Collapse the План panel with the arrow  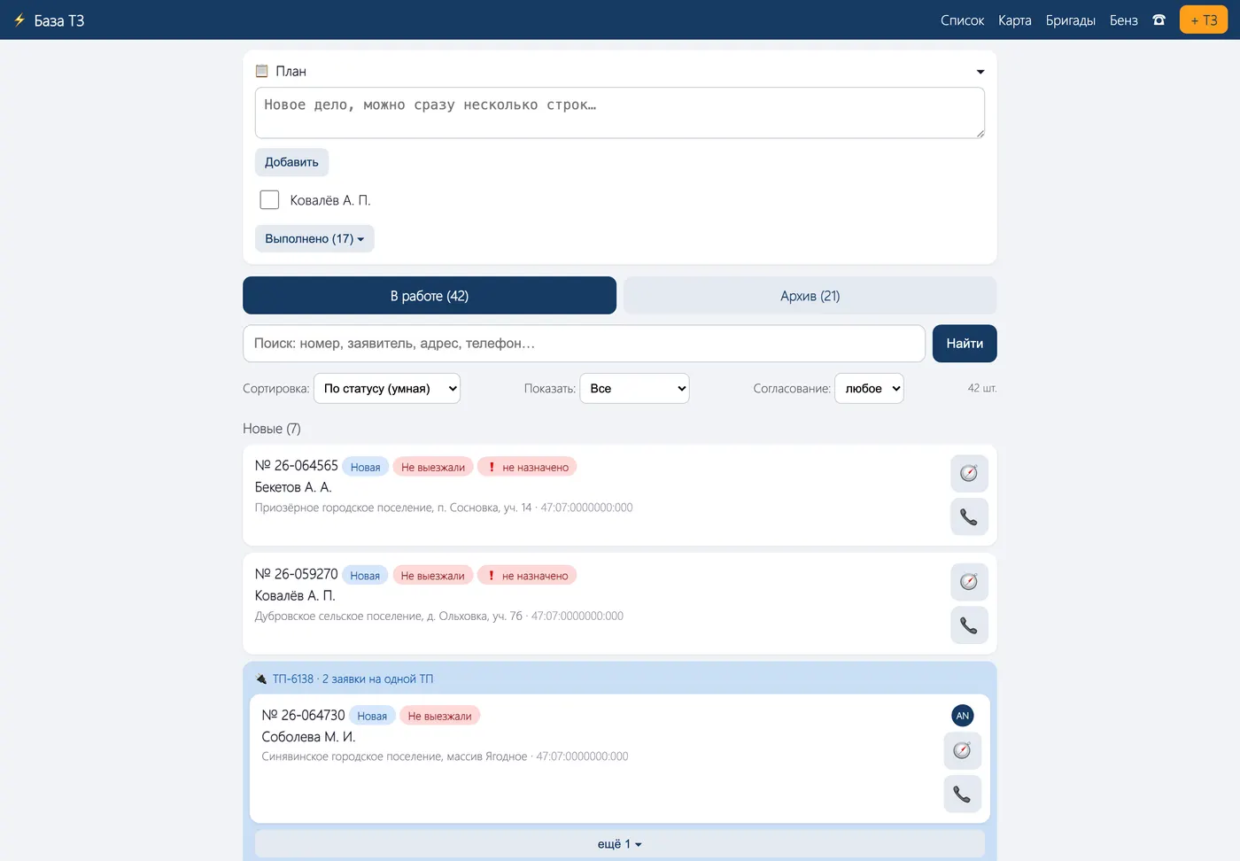tap(980, 72)
